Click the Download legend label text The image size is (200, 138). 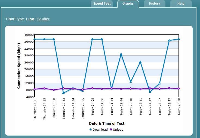coord(100,130)
